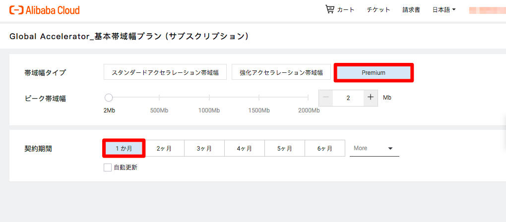506x222 pixels.
Task: Select the Premium bandwidth type
Action: pos(374,72)
